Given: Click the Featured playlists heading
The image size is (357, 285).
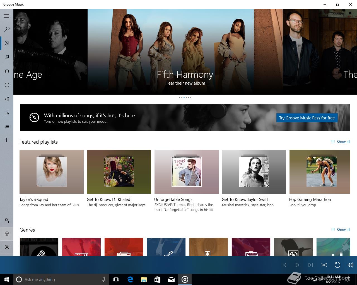Looking at the screenshot, I should (38, 142).
